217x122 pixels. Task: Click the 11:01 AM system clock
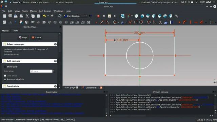(x=205, y=2)
